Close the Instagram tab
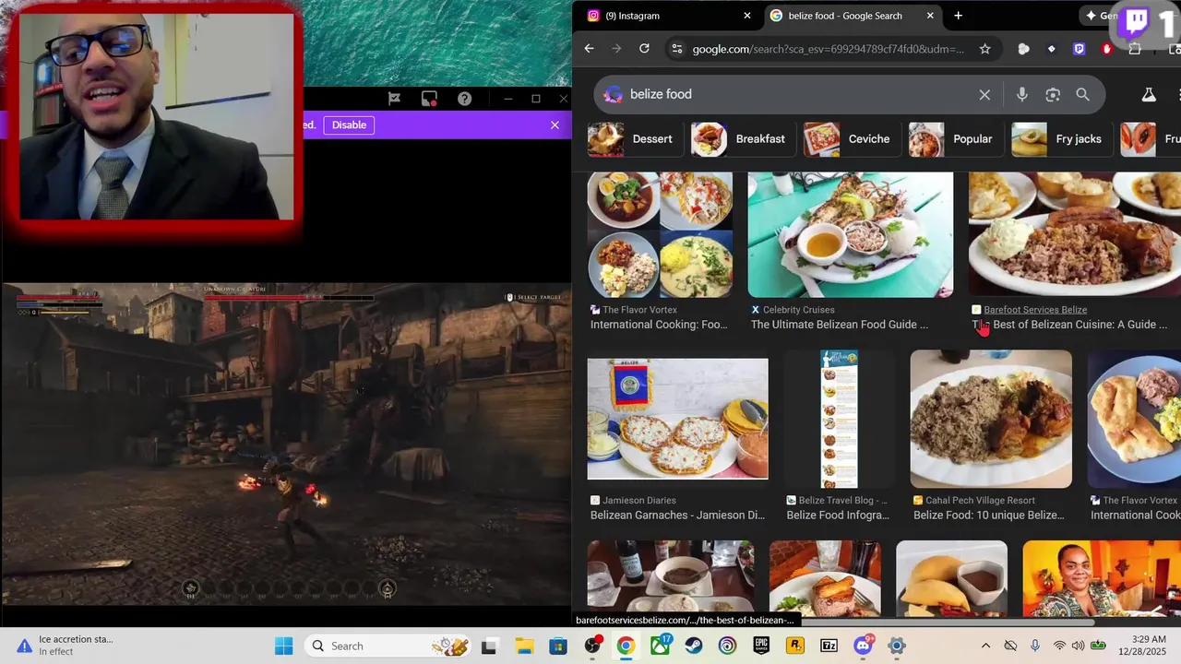1181x664 pixels. [x=747, y=16]
